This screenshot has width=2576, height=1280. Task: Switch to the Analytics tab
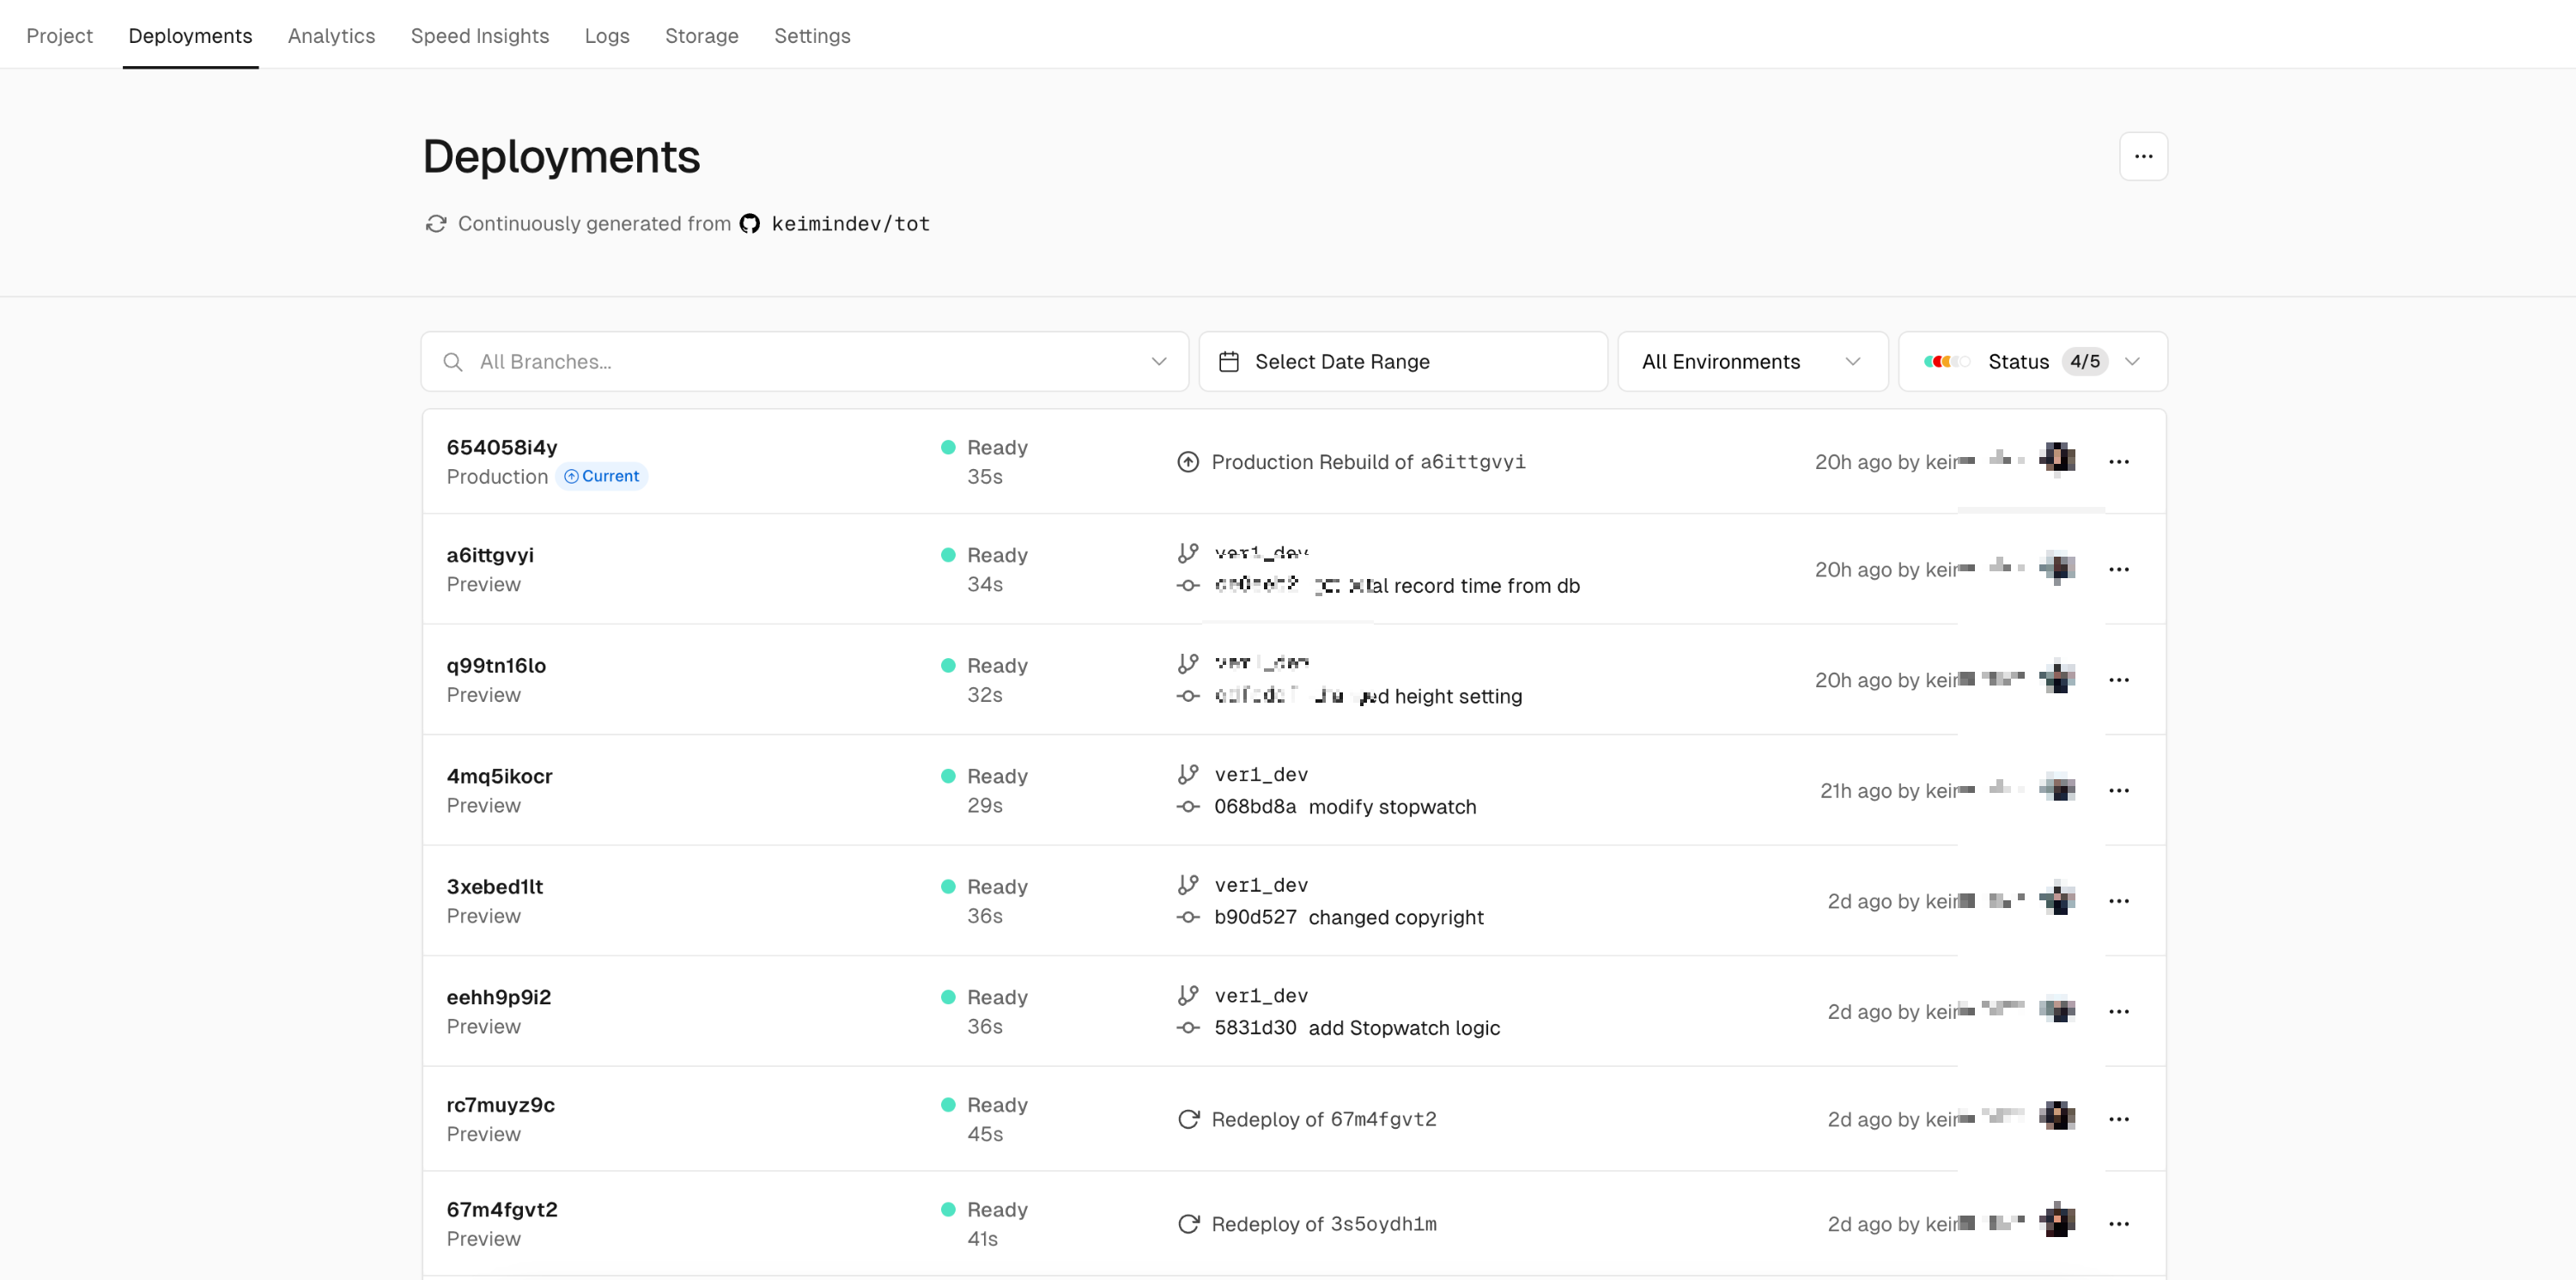(x=331, y=36)
